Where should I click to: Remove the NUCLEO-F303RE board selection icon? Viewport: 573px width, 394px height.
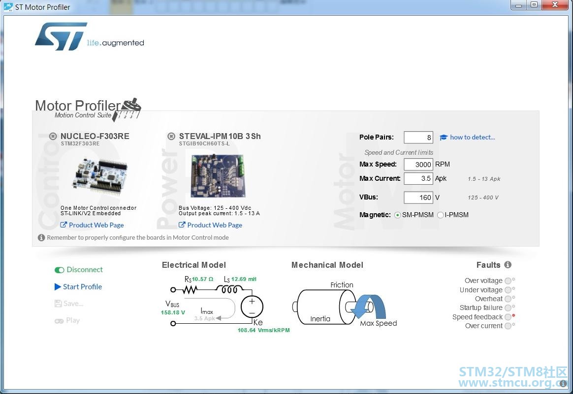pyautogui.click(x=53, y=136)
